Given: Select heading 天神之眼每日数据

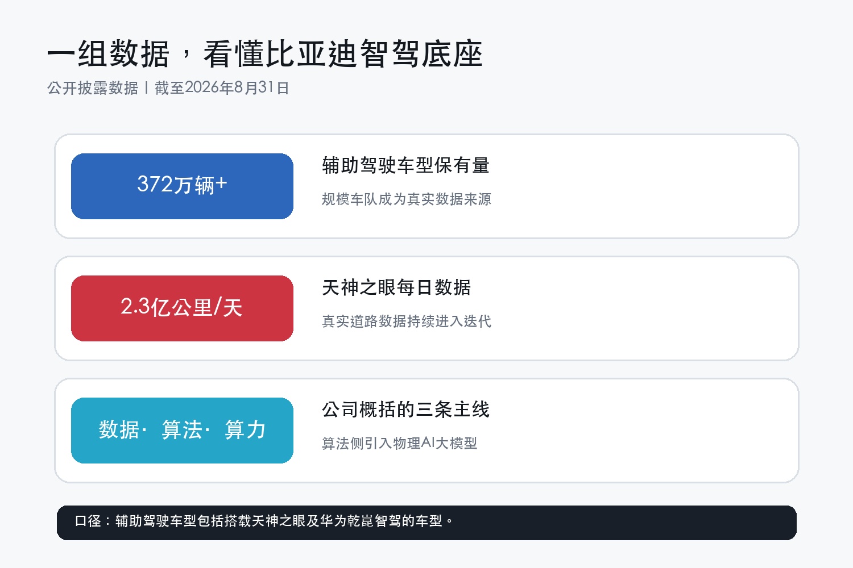Looking at the screenshot, I should click(396, 287).
